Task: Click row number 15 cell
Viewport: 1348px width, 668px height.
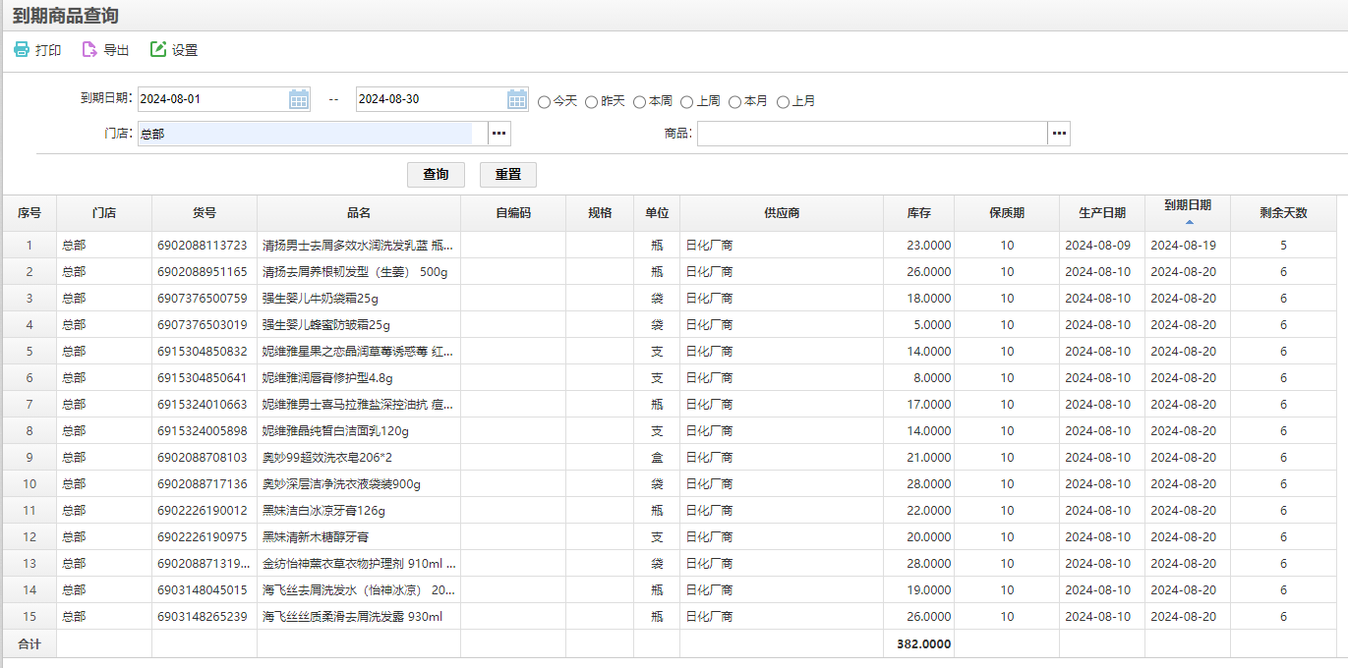Action: [29, 616]
